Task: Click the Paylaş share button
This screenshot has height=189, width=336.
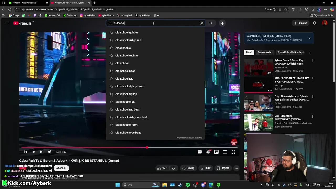Action: click(188, 168)
